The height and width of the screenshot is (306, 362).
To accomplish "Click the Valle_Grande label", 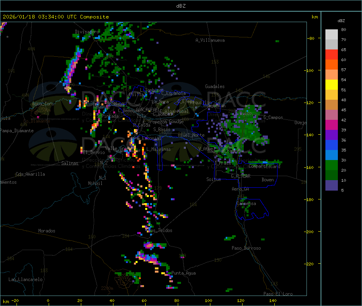I will (x=119, y=148).
